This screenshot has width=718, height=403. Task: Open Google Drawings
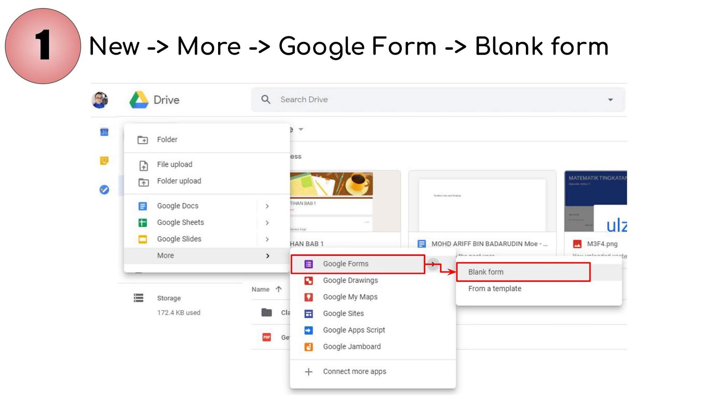click(350, 280)
